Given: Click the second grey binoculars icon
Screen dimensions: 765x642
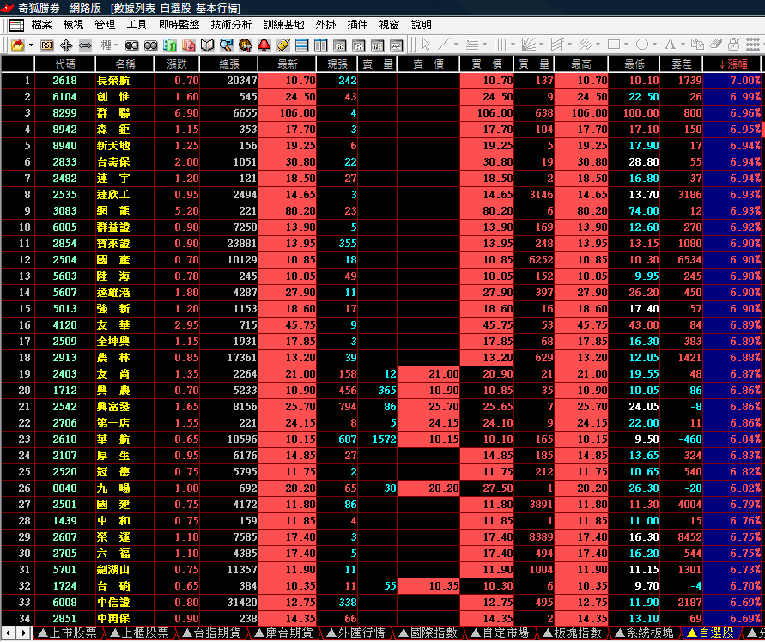Looking at the screenshot, I should [151, 45].
